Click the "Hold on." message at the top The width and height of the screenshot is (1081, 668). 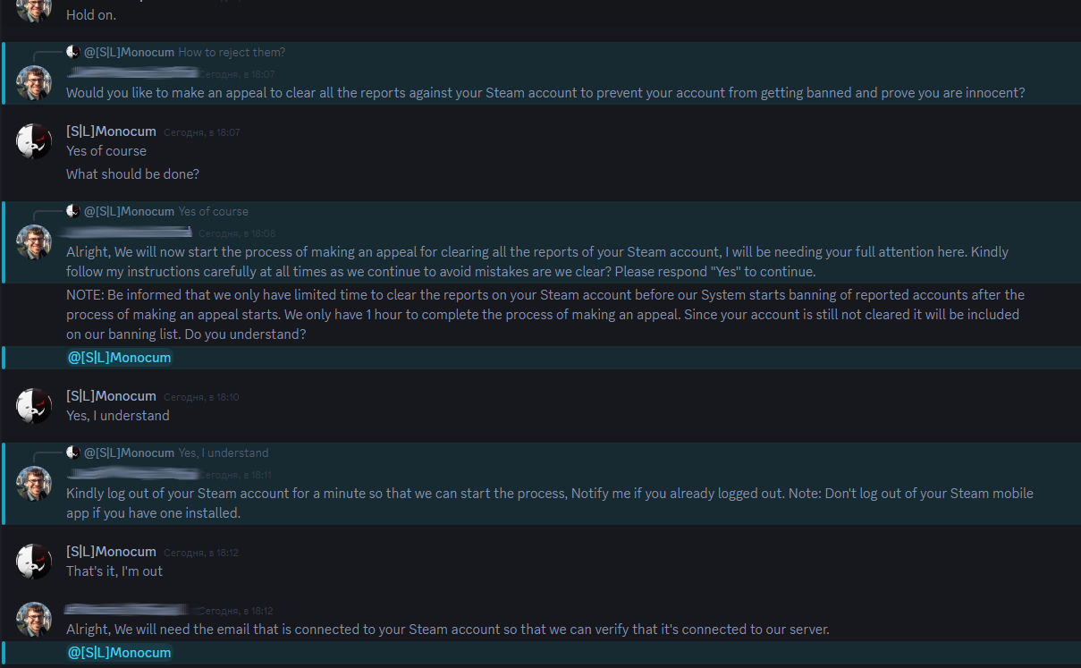click(91, 15)
